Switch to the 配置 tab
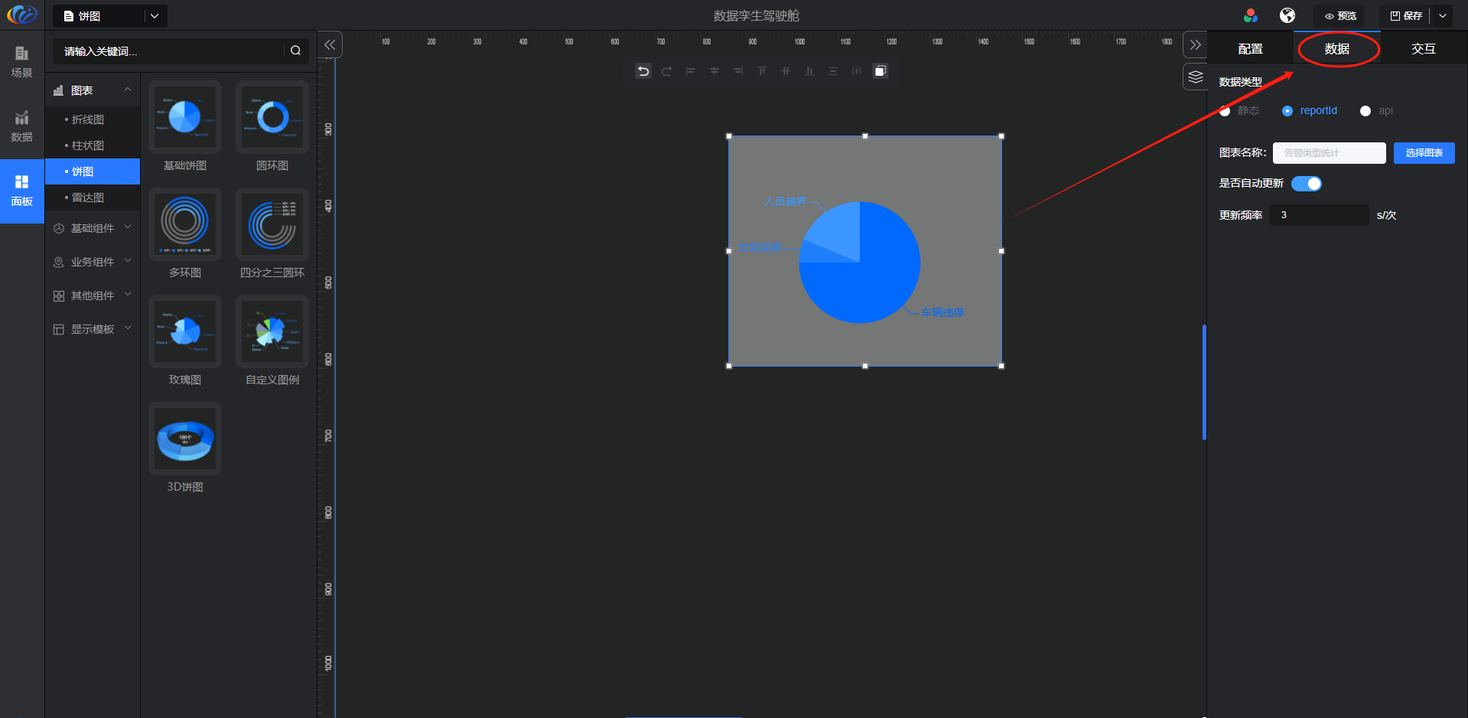The width and height of the screenshot is (1468, 718). 1250,49
